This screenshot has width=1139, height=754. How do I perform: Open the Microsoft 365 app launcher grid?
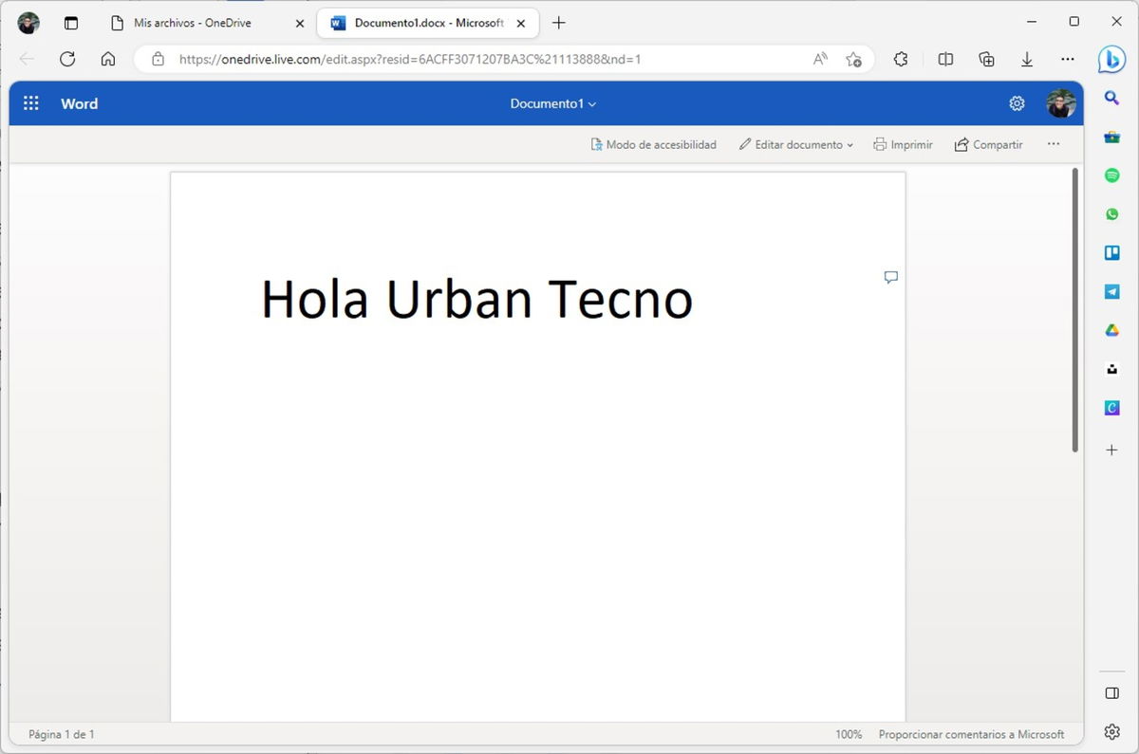(x=30, y=103)
